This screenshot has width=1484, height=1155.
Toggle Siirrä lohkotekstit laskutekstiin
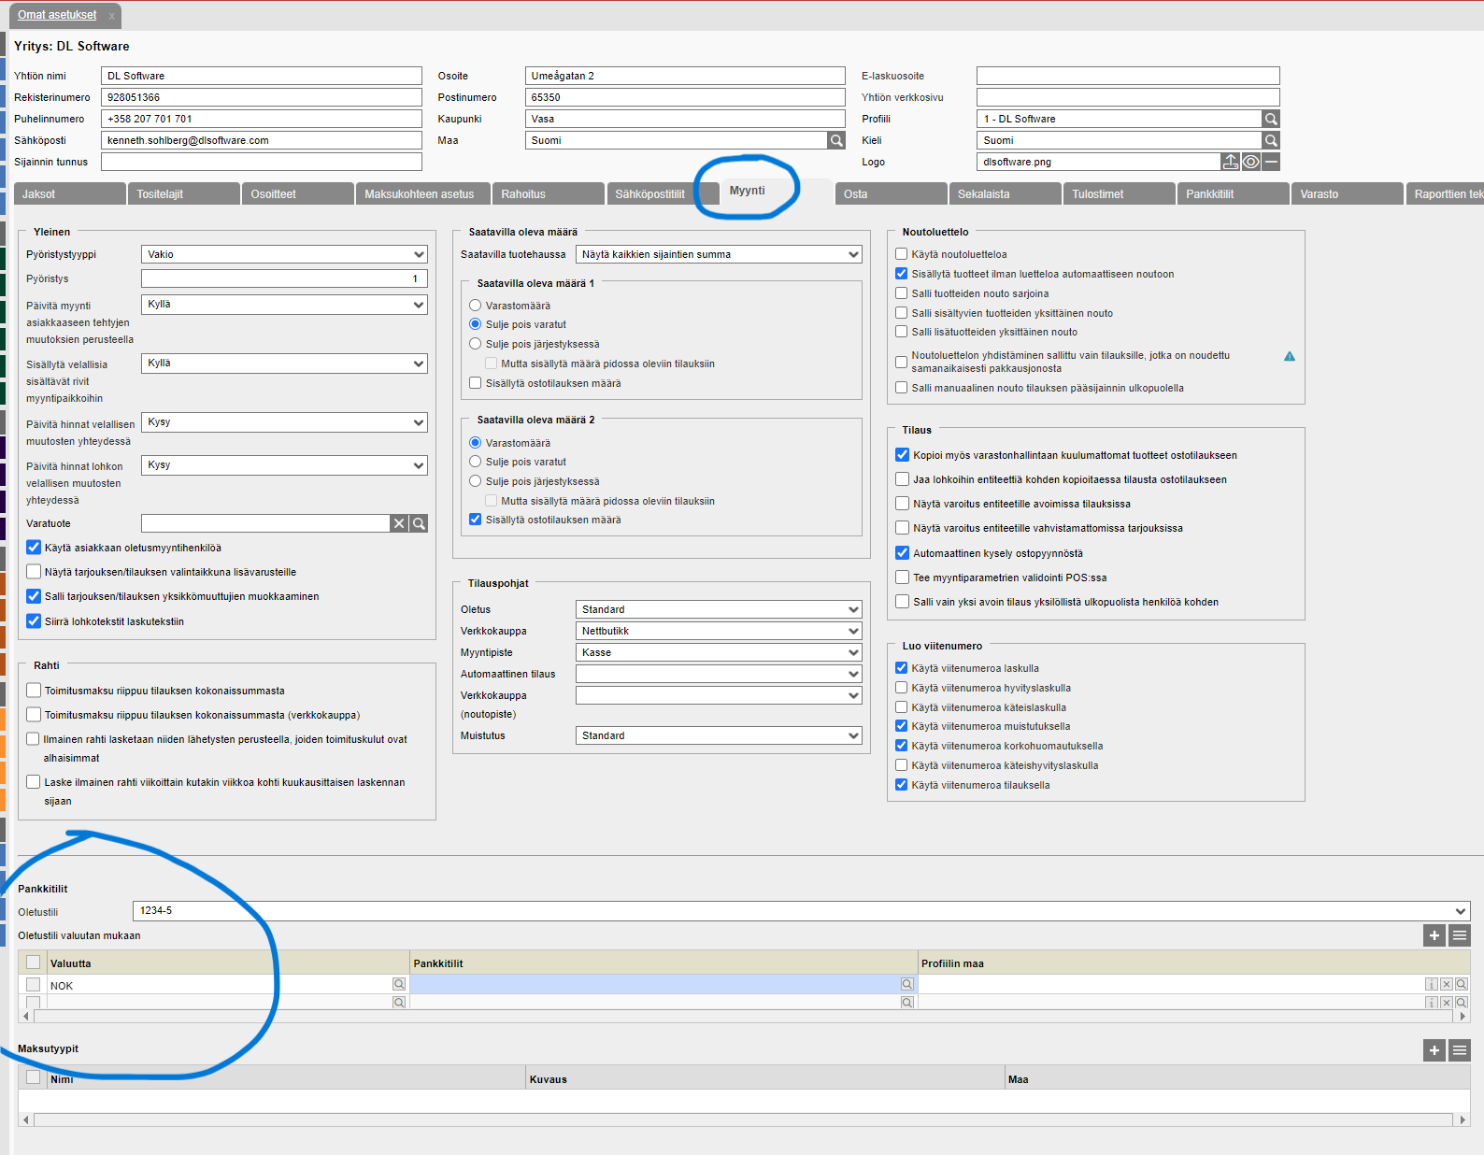34,620
